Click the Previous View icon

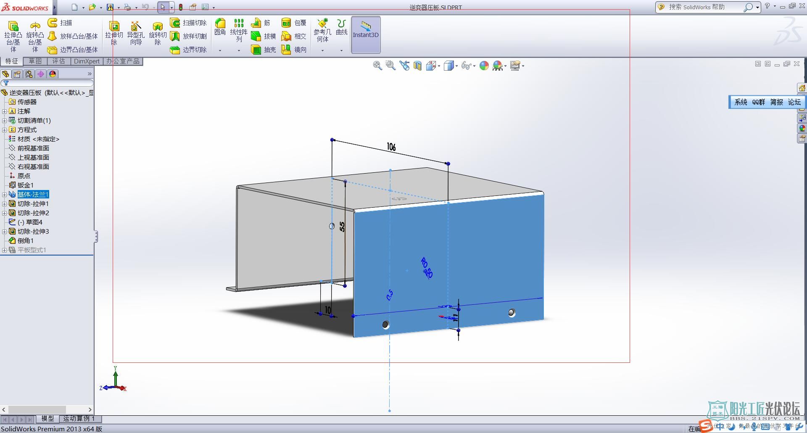(x=404, y=66)
